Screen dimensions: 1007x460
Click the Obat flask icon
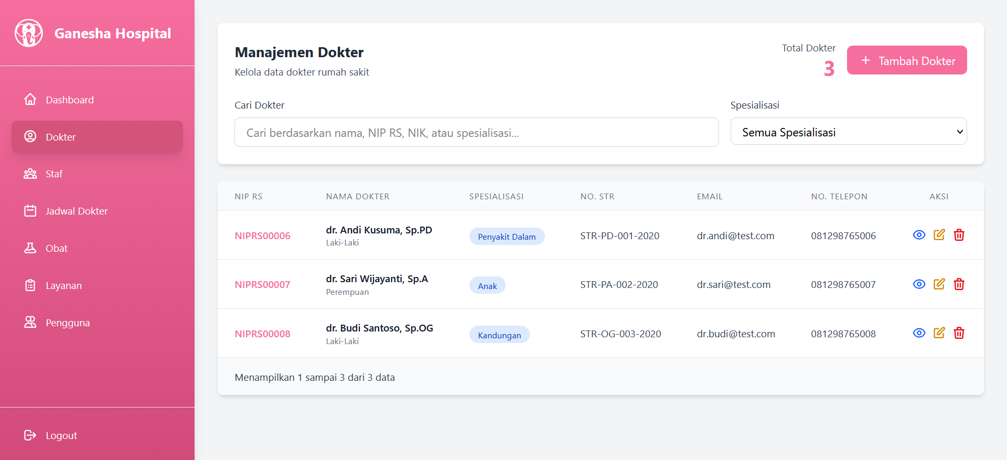pos(30,248)
